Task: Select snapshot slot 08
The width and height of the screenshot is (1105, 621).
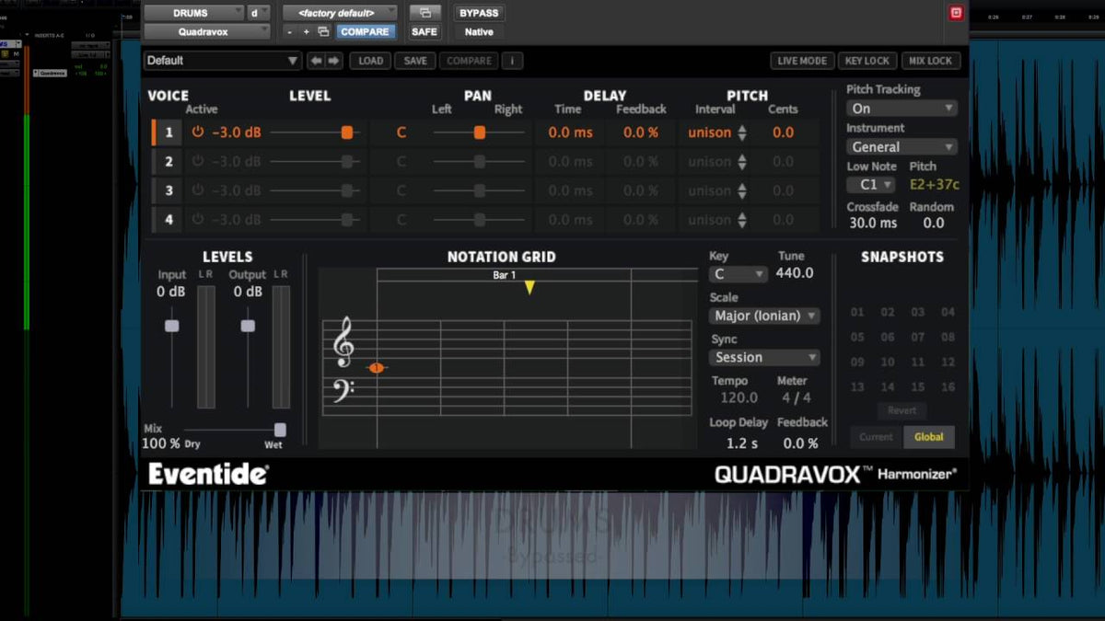Action: [x=948, y=338]
